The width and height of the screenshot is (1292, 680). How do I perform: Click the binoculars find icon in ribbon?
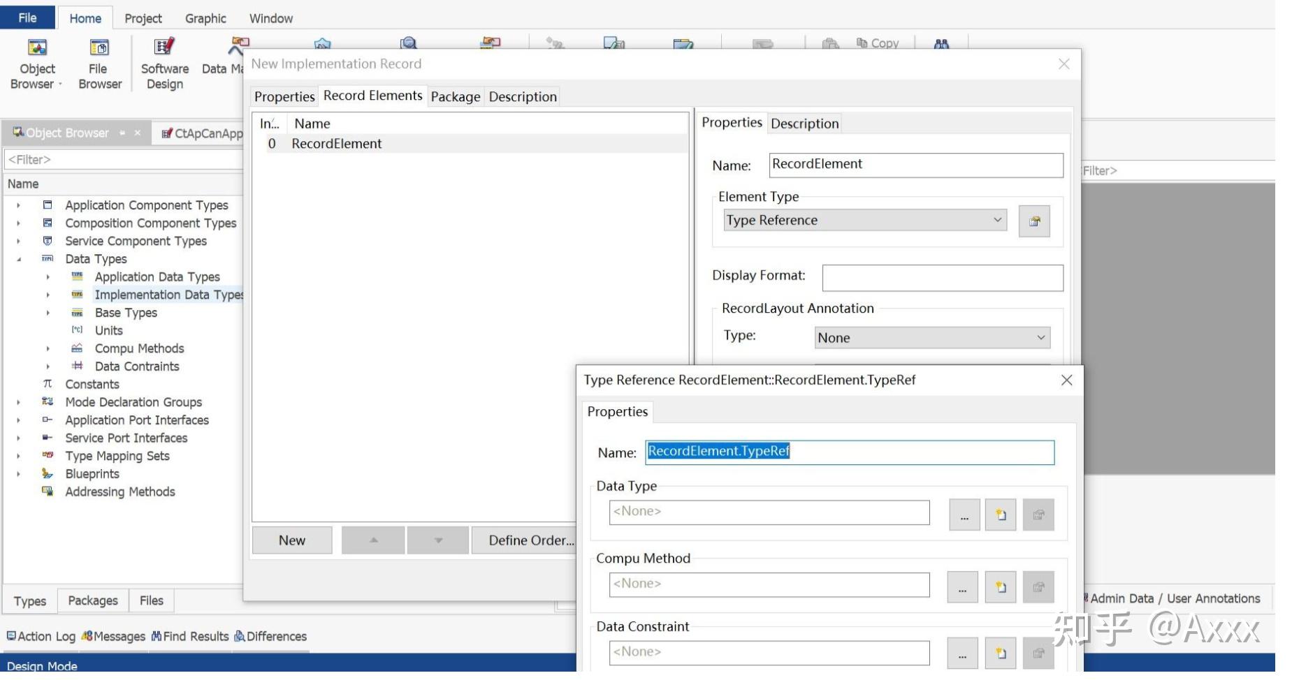(941, 44)
